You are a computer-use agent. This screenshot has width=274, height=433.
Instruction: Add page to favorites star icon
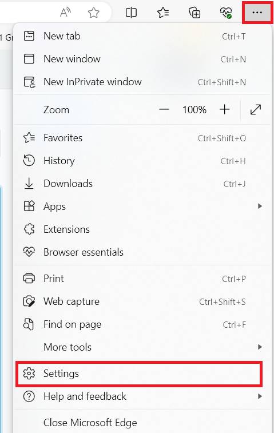94,13
